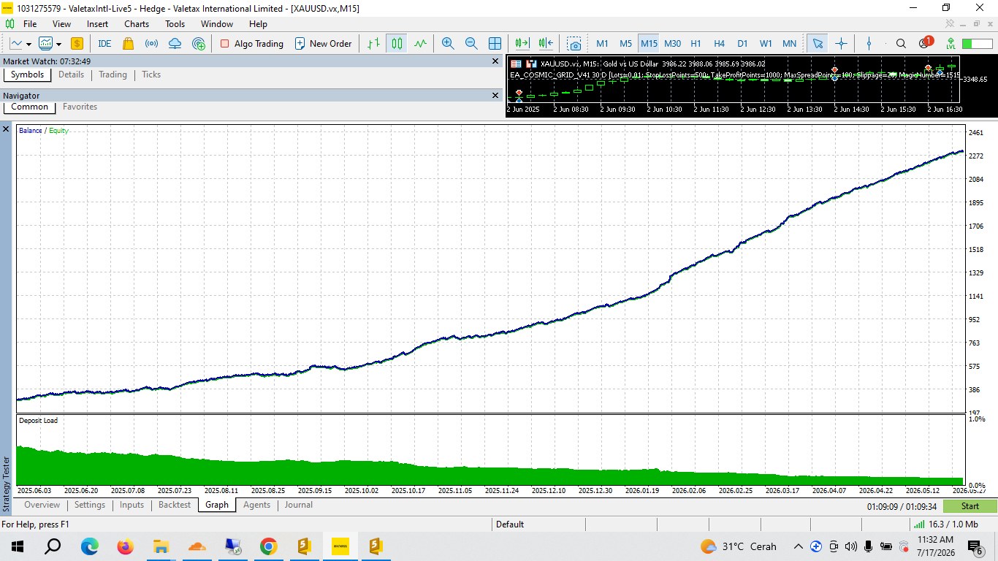Open Google Chrome from the taskbar
This screenshot has width=998, height=561.
point(268,546)
